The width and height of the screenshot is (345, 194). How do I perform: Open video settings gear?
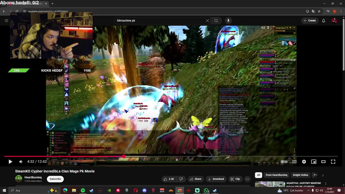pyautogui.click(x=304, y=162)
